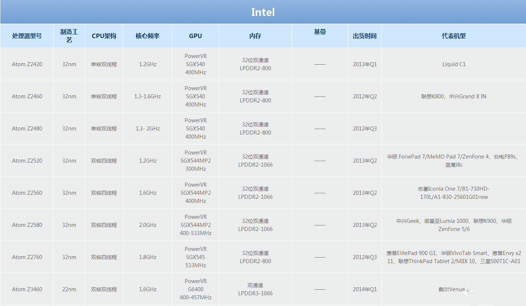Click the 1.8GHz frequency cell
The width and height of the screenshot is (526, 306).
click(x=148, y=257)
